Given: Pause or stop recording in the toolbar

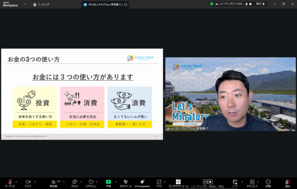Looking at the screenshot, I should [x=207, y=182].
